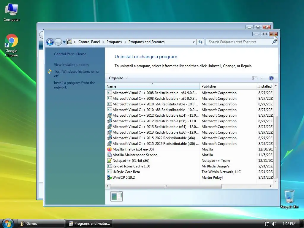This screenshot has width=304, height=228.
Task: Click Mozilla Maintenance Service icon
Action: (109, 155)
